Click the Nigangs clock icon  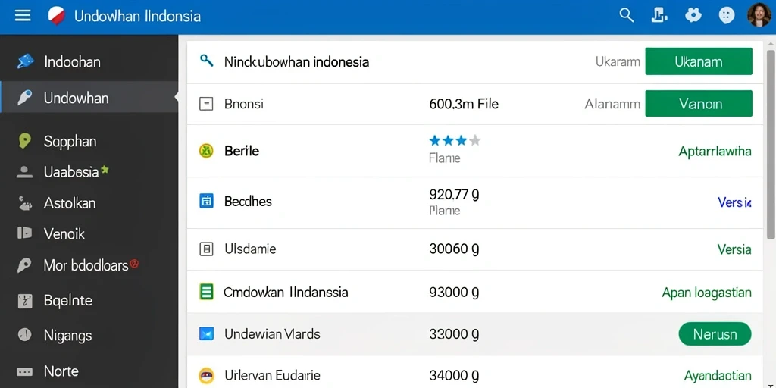coord(24,335)
